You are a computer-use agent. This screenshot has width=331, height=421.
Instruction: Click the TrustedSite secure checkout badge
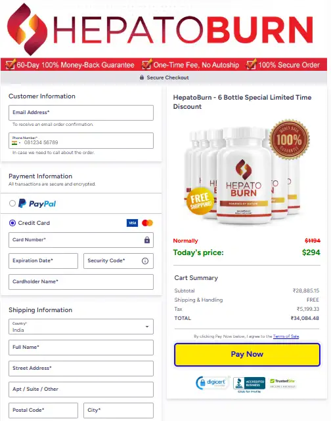pos(282,384)
